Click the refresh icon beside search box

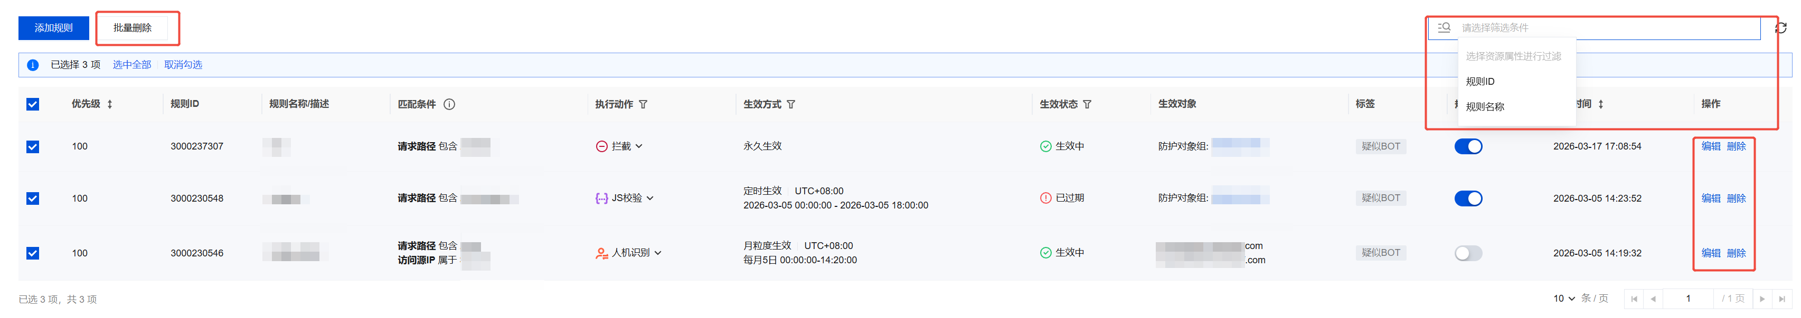[x=1781, y=28]
